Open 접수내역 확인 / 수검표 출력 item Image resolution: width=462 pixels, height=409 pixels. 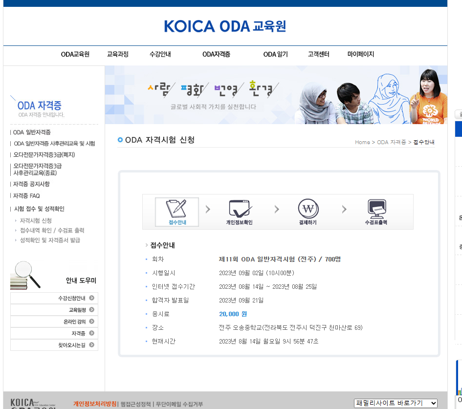52,230
